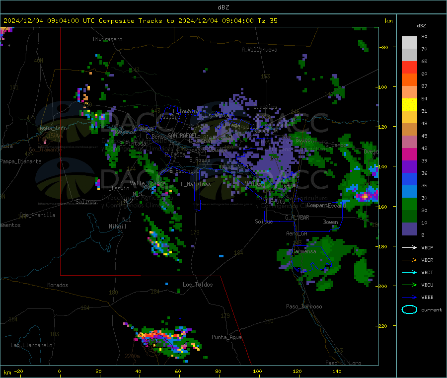Click the El_Desvio map label
The image size is (447, 378).
116,188
